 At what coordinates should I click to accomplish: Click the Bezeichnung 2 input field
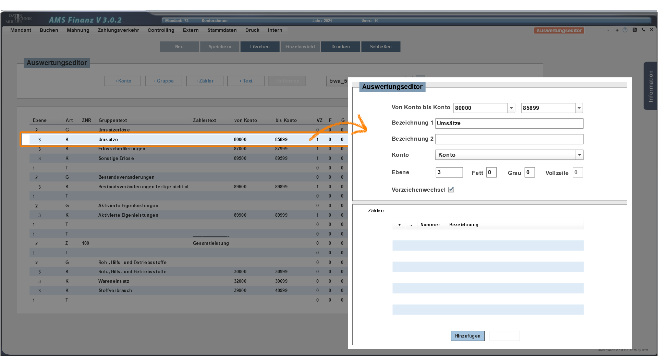[509, 139]
